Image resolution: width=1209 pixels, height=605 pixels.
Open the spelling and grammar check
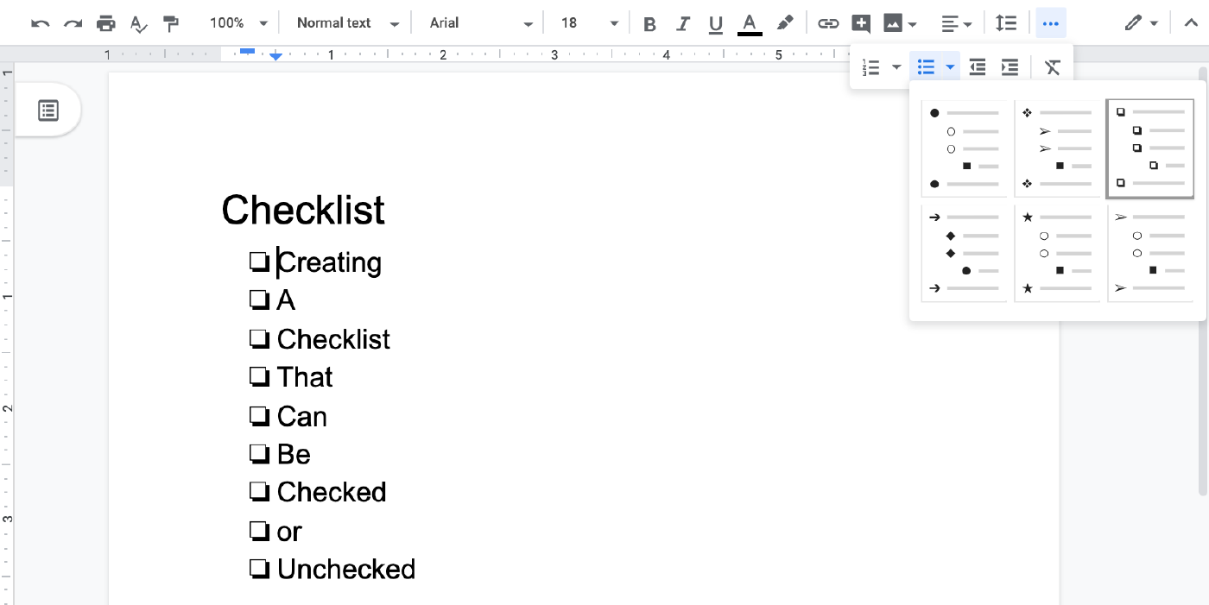138,23
